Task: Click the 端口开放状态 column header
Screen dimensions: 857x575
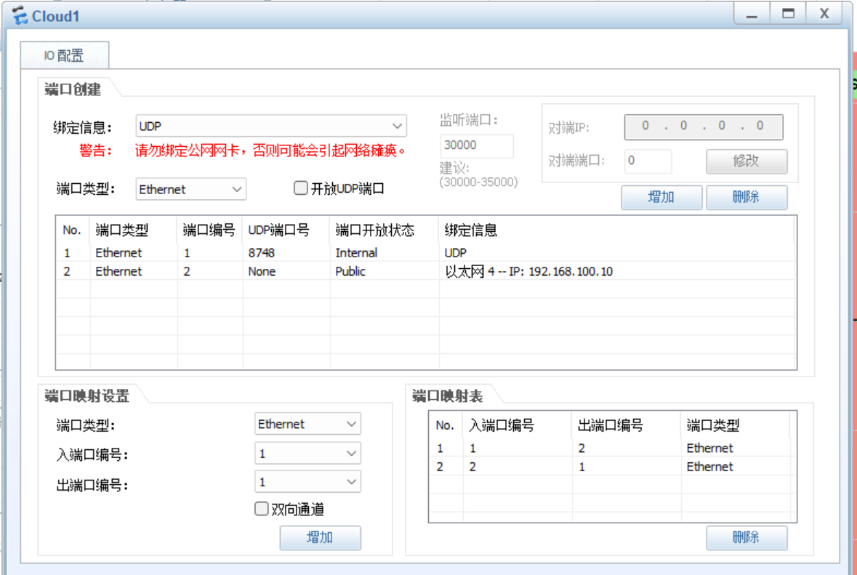Action: pos(385,230)
